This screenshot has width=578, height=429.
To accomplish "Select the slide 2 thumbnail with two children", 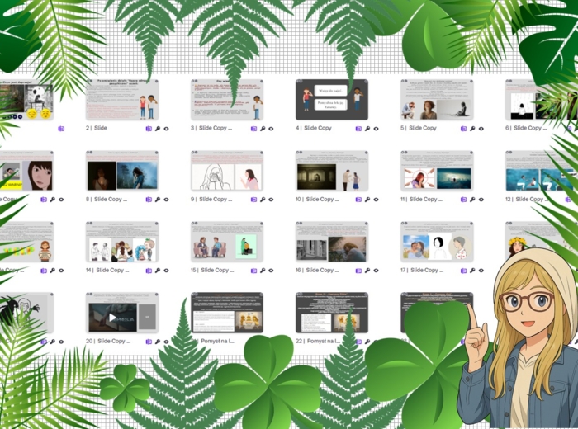I will (x=122, y=100).
